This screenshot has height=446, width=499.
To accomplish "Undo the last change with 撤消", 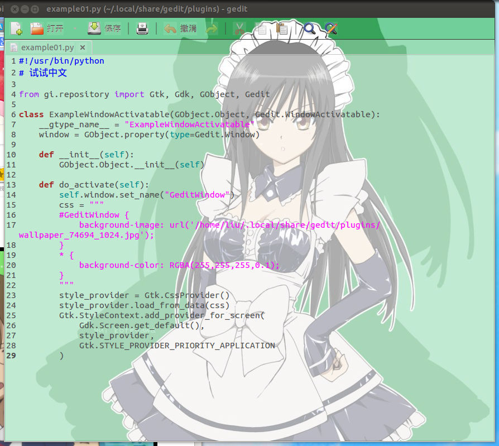I will coord(180,28).
